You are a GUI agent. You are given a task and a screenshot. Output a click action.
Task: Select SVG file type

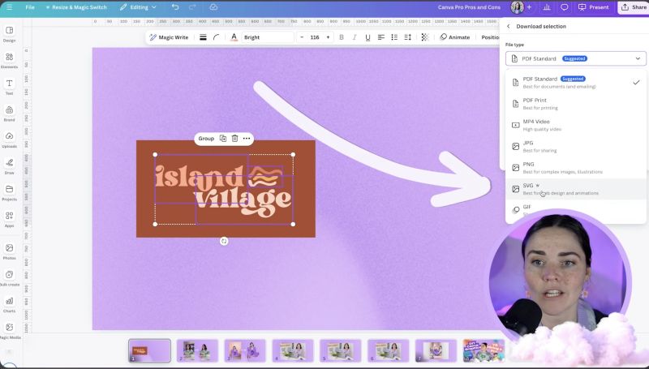575,189
